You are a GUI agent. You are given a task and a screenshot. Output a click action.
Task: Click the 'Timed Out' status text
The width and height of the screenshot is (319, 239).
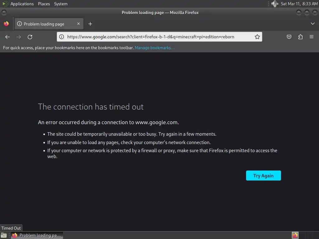pos(11,228)
